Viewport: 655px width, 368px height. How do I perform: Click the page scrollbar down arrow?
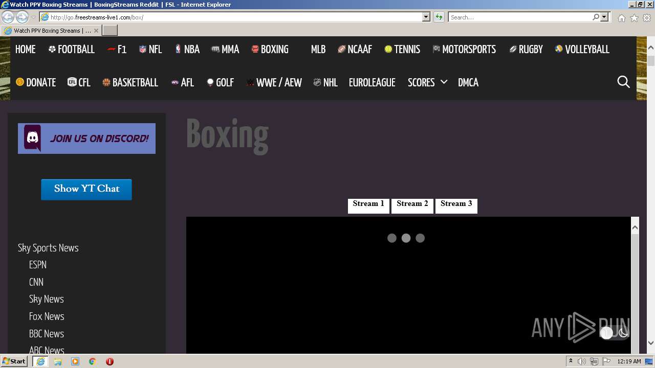click(651, 343)
